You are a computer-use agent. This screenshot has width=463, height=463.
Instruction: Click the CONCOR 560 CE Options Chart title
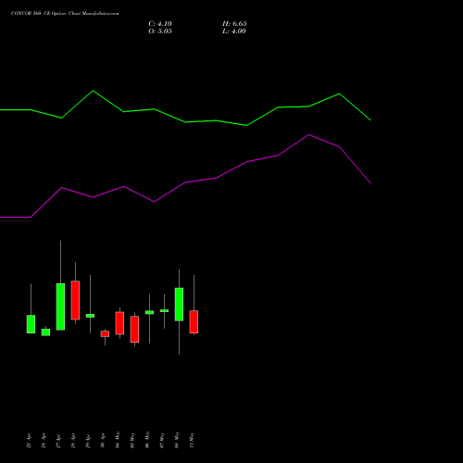pos(65,14)
